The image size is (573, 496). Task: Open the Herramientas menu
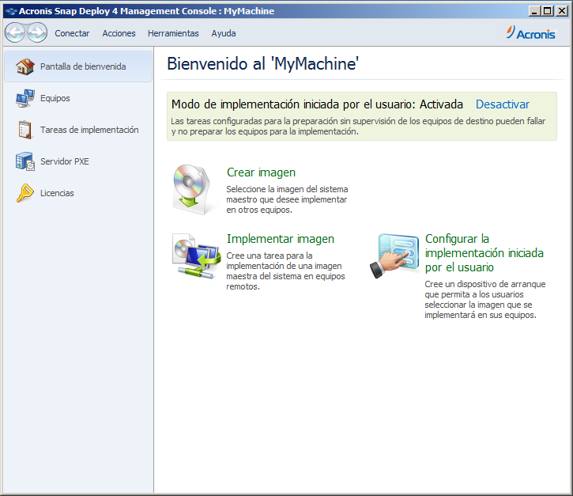coord(173,33)
